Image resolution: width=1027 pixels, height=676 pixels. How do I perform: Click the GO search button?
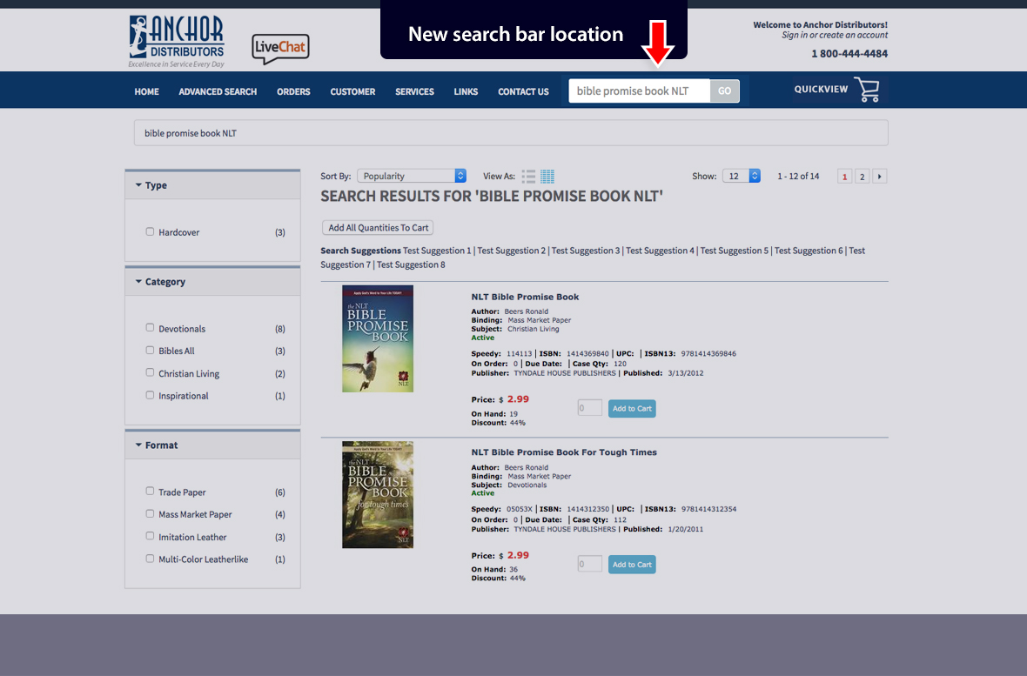click(x=724, y=91)
